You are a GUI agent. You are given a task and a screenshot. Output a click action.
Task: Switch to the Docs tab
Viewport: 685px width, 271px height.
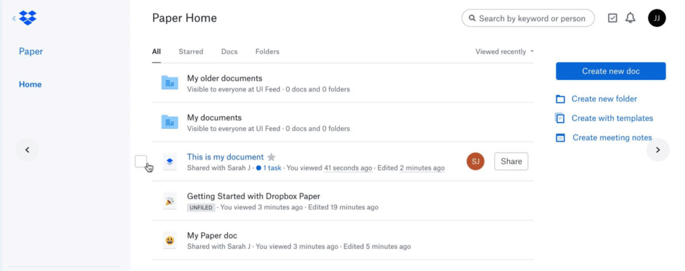click(x=229, y=51)
